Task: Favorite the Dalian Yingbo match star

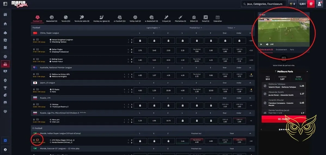Action: [34, 49]
